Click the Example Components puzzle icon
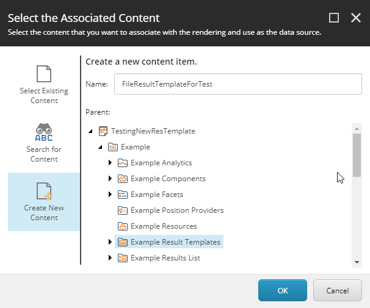This screenshot has width=370, height=308. (123, 179)
